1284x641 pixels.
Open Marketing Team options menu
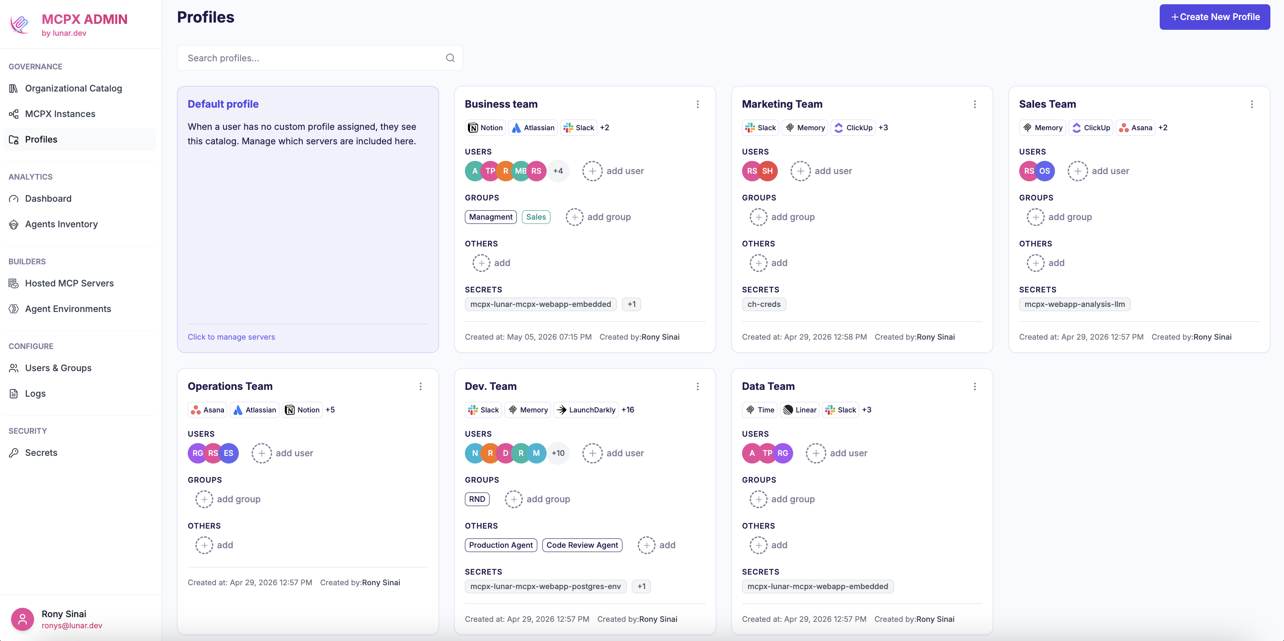click(974, 104)
